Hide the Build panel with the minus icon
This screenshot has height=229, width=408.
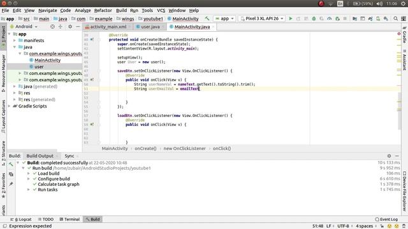click(x=397, y=156)
